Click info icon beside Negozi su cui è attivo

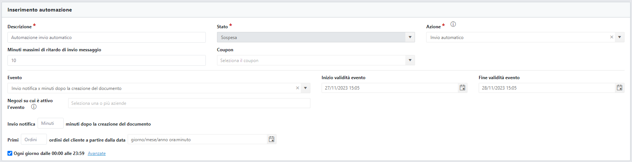(x=34, y=107)
